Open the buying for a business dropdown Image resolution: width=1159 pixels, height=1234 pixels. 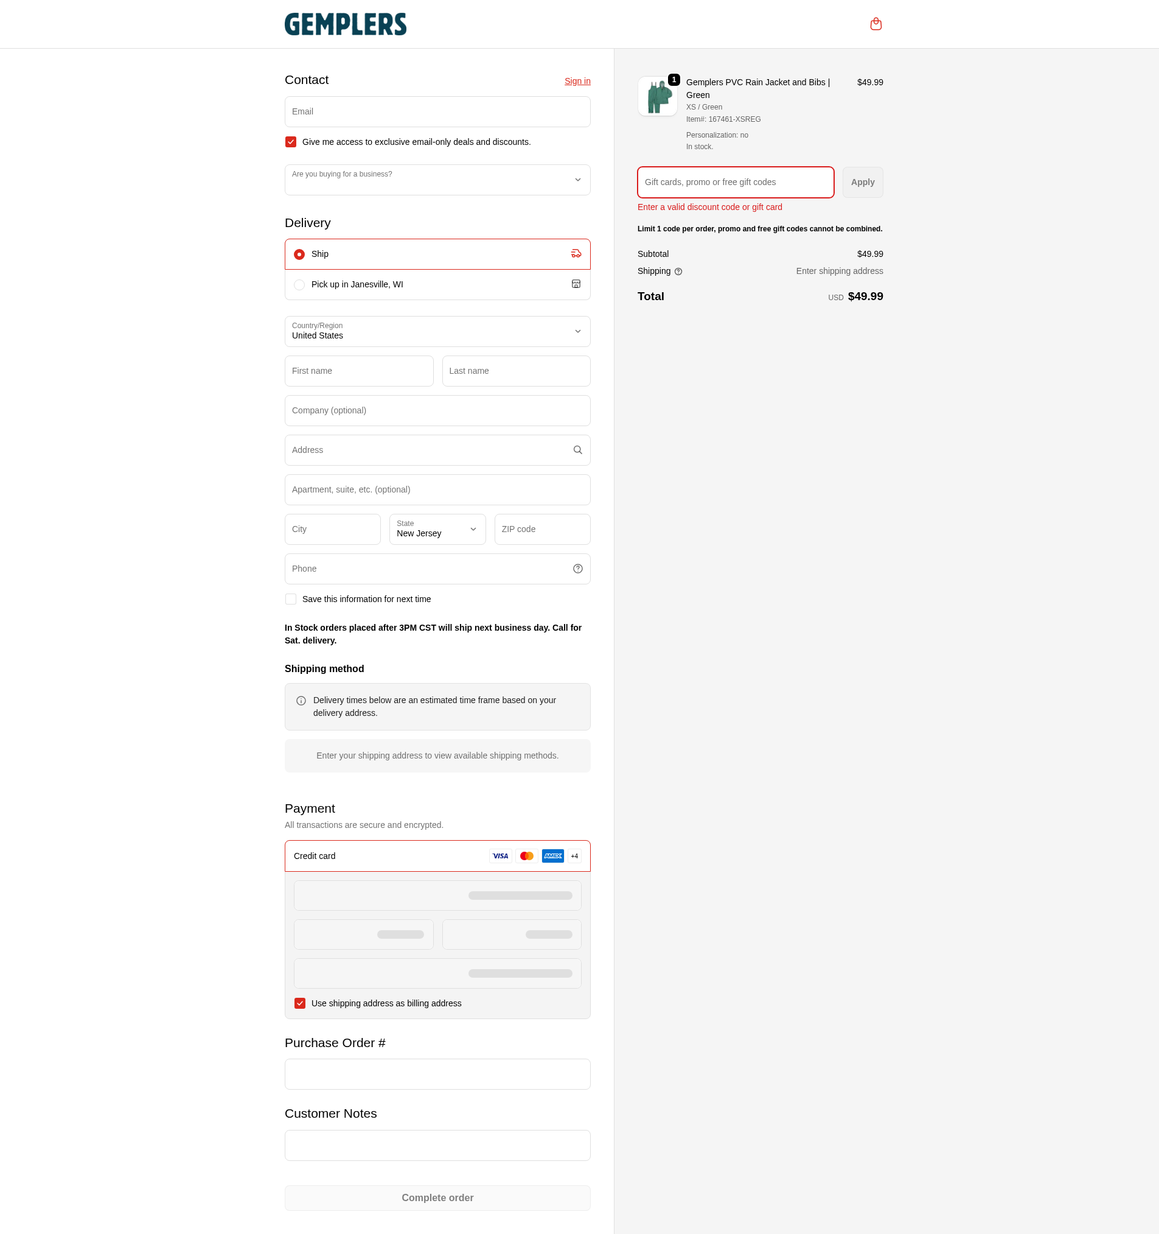coord(437,180)
